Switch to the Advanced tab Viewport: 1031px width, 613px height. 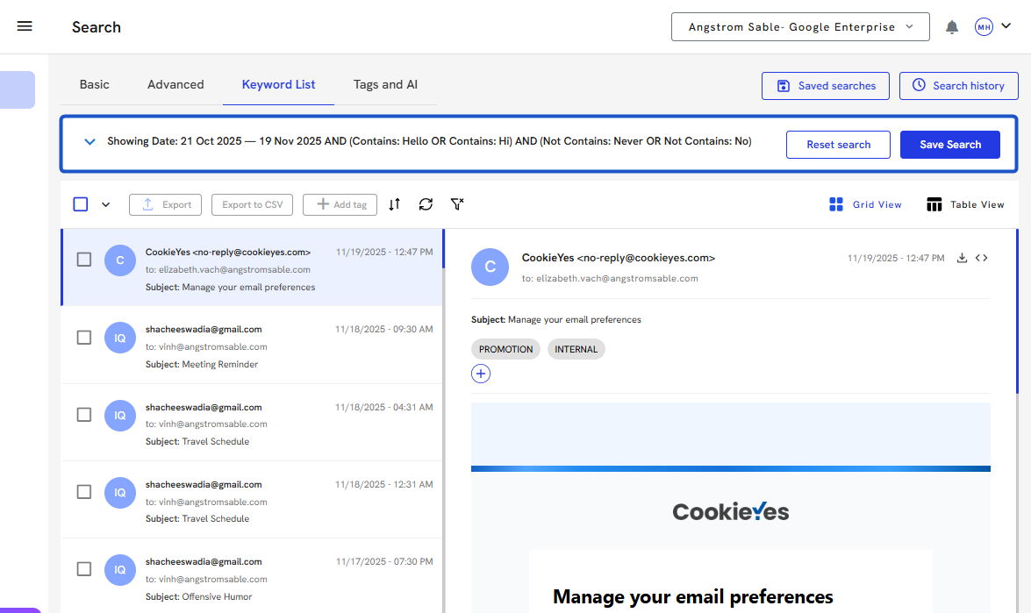175,85
